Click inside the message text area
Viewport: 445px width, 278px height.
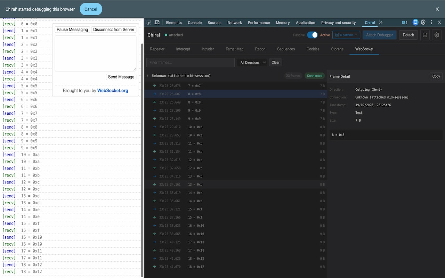pos(96,54)
